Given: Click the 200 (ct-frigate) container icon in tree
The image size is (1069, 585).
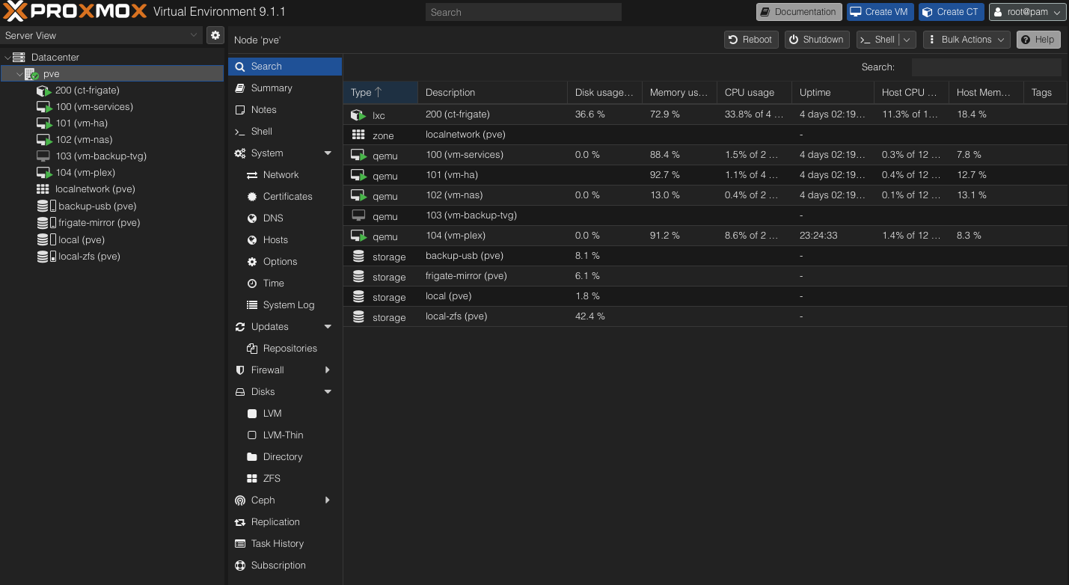Looking at the screenshot, I should [x=43, y=91].
